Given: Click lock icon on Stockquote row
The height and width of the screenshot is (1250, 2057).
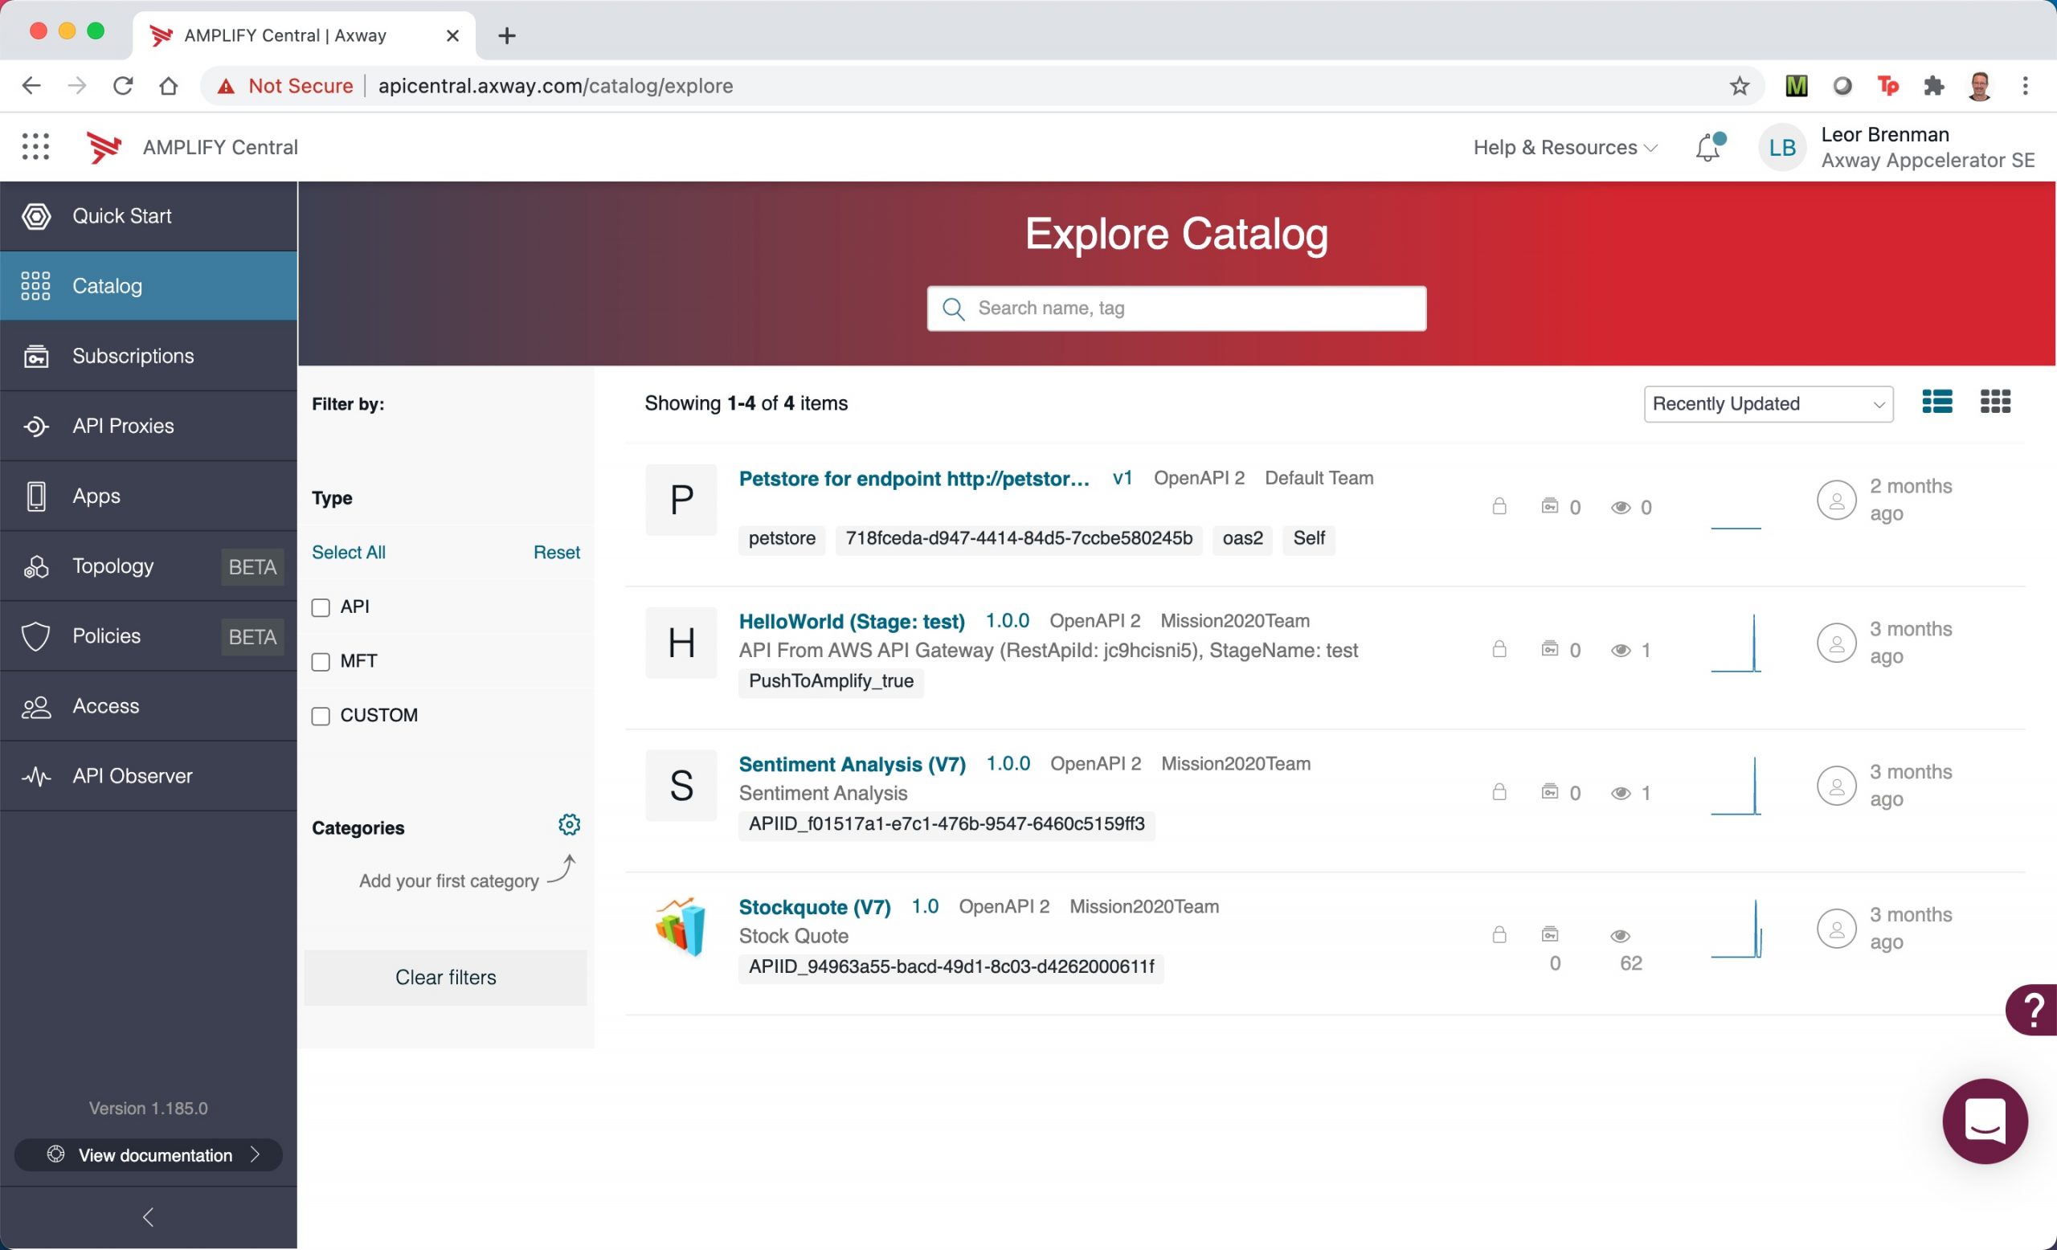Looking at the screenshot, I should 1499,933.
